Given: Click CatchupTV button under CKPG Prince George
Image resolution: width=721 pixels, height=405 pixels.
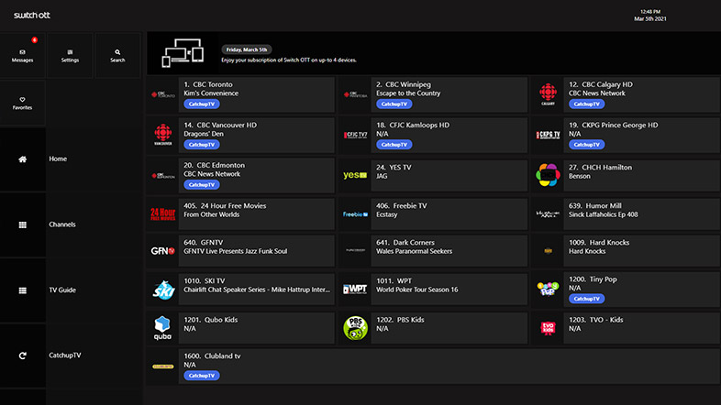Looking at the screenshot, I should coord(586,145).
